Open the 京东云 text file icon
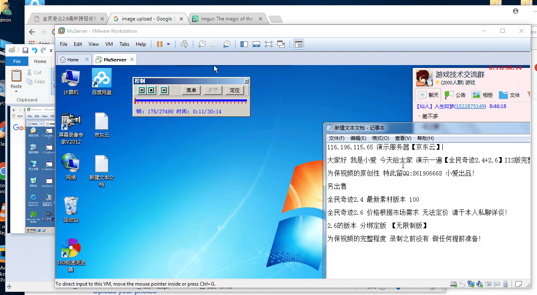The width and height of the screenshot is (537, 295). 102,125
